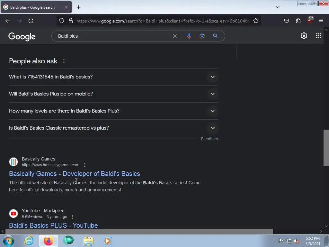Open the Windows Start menu

click(9, 241)
